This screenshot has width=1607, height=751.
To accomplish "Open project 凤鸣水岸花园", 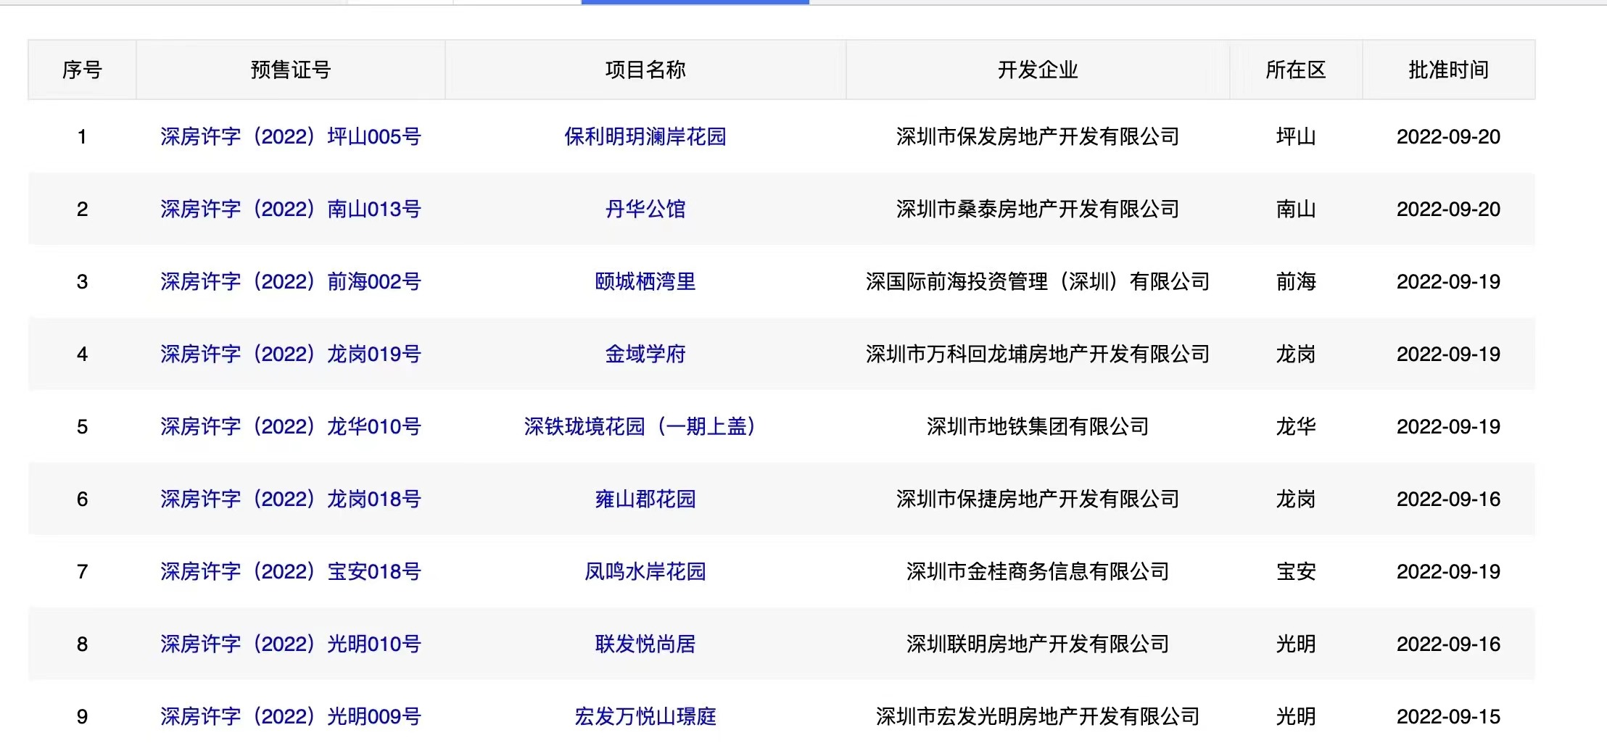I will point(645,571).
